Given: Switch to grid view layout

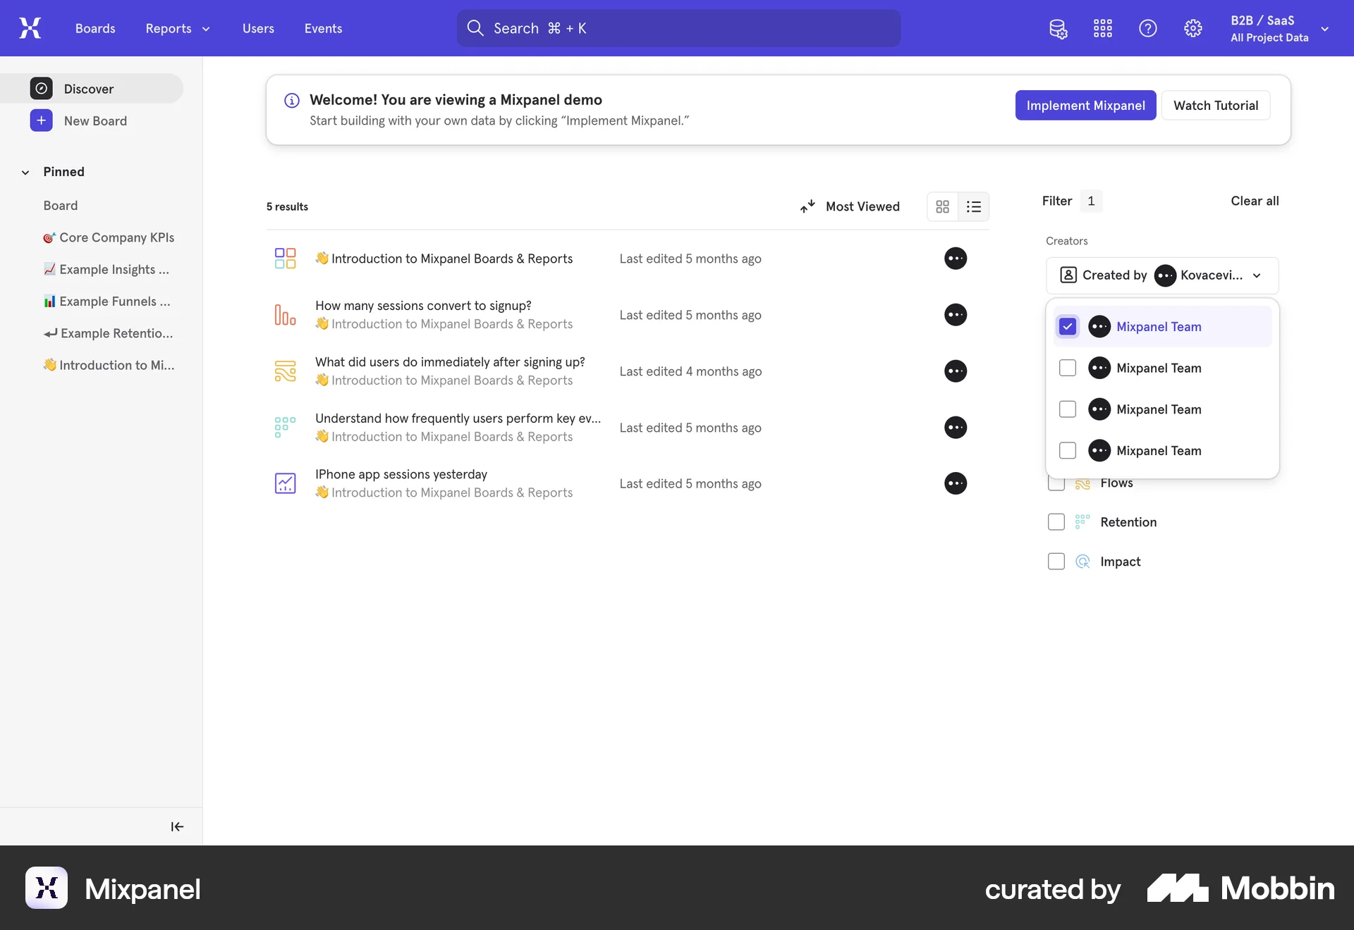Looking at the screenshot, I should click(942, 206).
